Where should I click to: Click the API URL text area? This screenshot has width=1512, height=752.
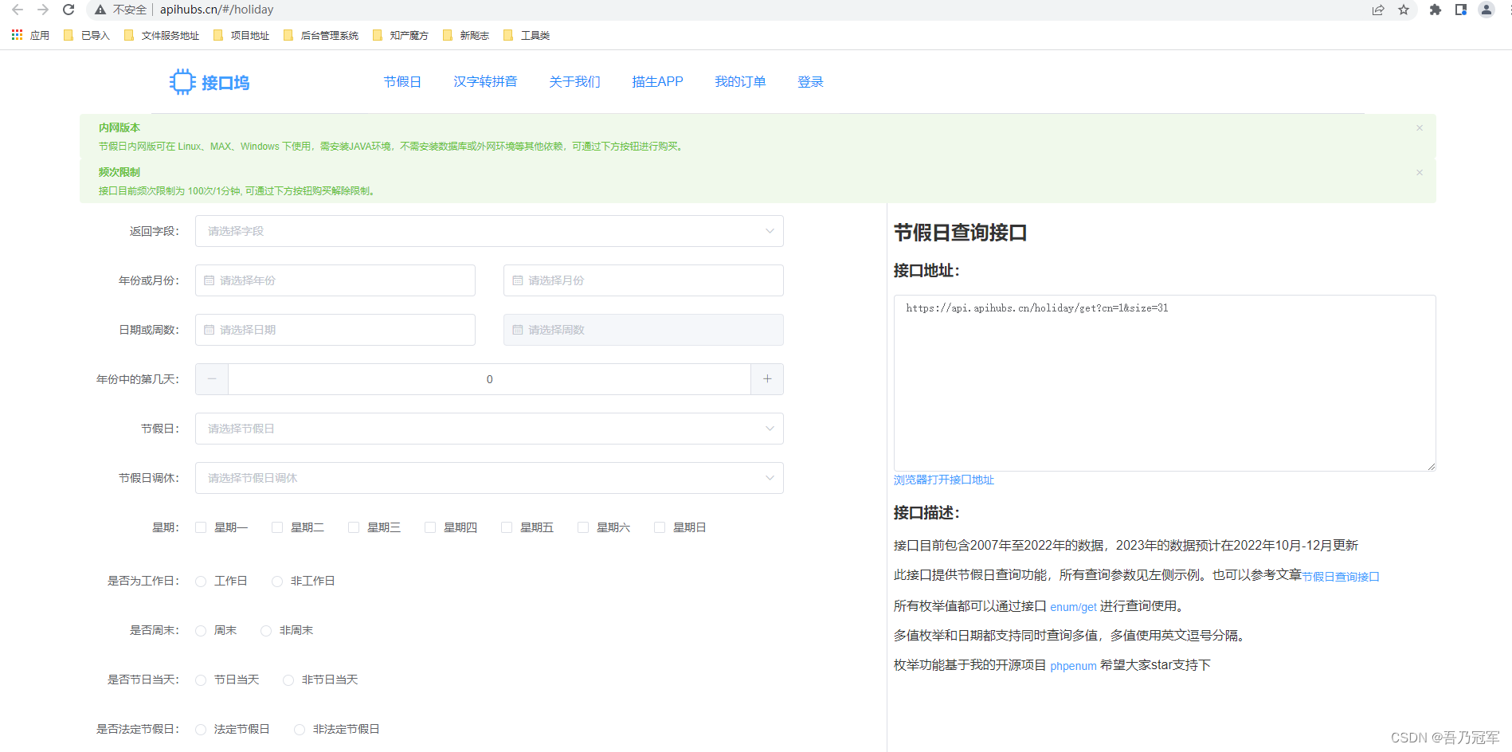[x=1165, y=383]
